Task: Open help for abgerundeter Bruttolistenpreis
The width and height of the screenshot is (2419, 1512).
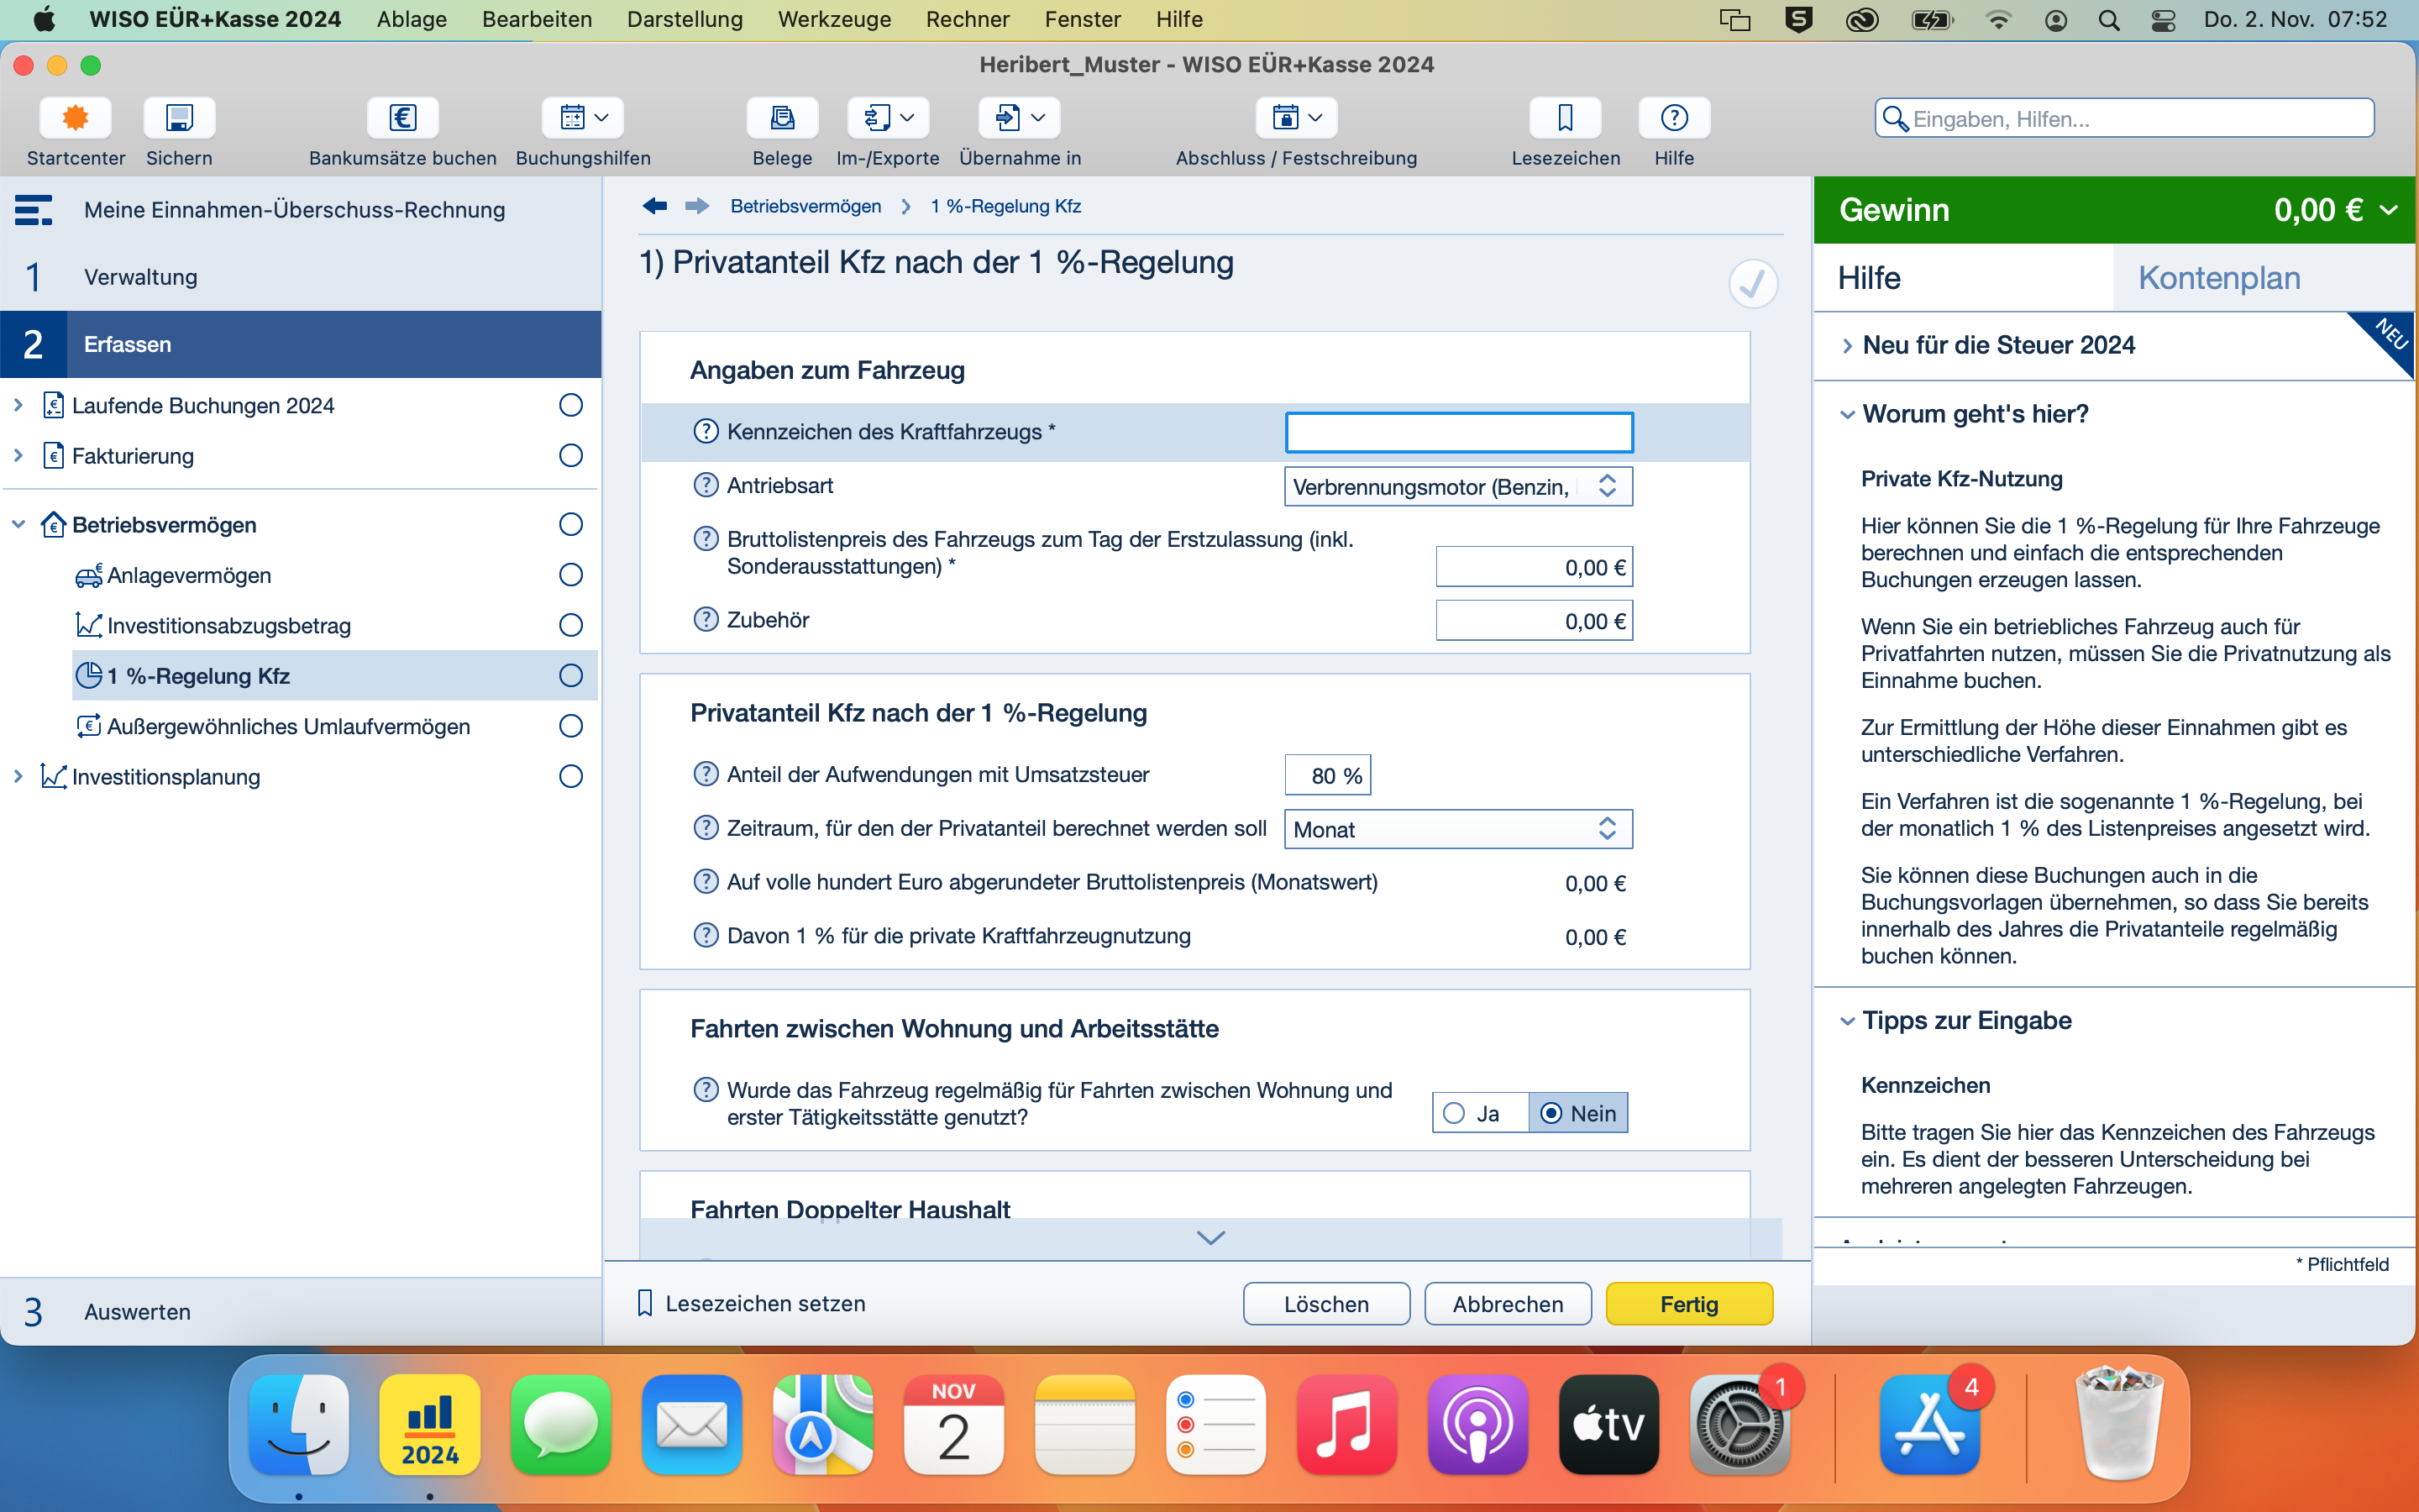Action: point(706,882)
